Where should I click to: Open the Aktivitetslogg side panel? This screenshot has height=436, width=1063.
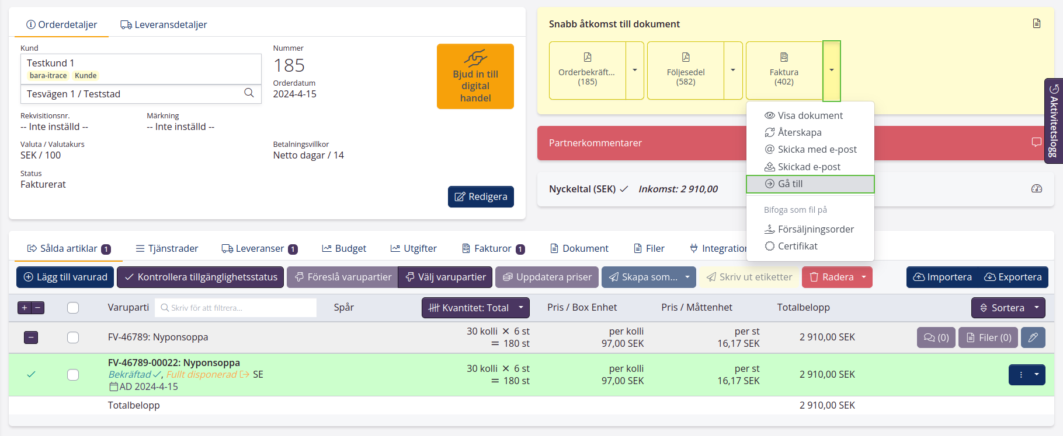pos(1053,121)
